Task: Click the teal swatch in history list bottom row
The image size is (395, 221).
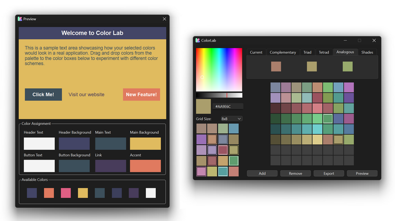Action: click(x=223, y=171)
